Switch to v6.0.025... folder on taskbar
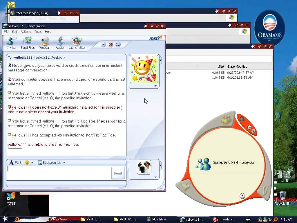Screen dimensions: 297x223 pyautogui.click(x=125, y=220)
